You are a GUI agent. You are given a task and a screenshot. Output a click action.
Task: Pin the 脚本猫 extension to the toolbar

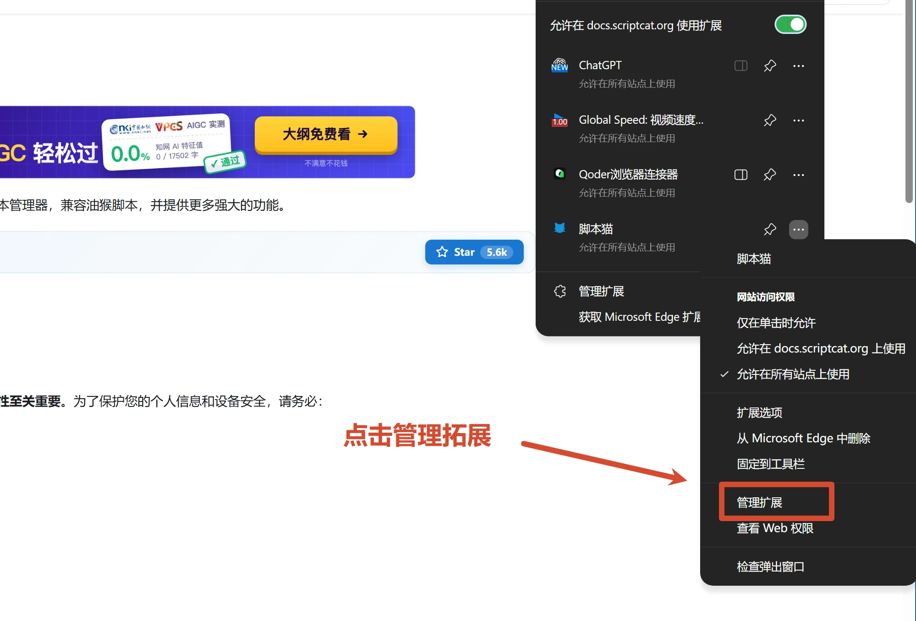[x=770, y=229]
